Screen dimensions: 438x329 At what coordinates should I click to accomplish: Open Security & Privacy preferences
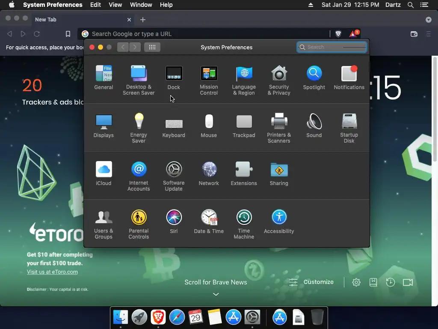coord(279,80)
